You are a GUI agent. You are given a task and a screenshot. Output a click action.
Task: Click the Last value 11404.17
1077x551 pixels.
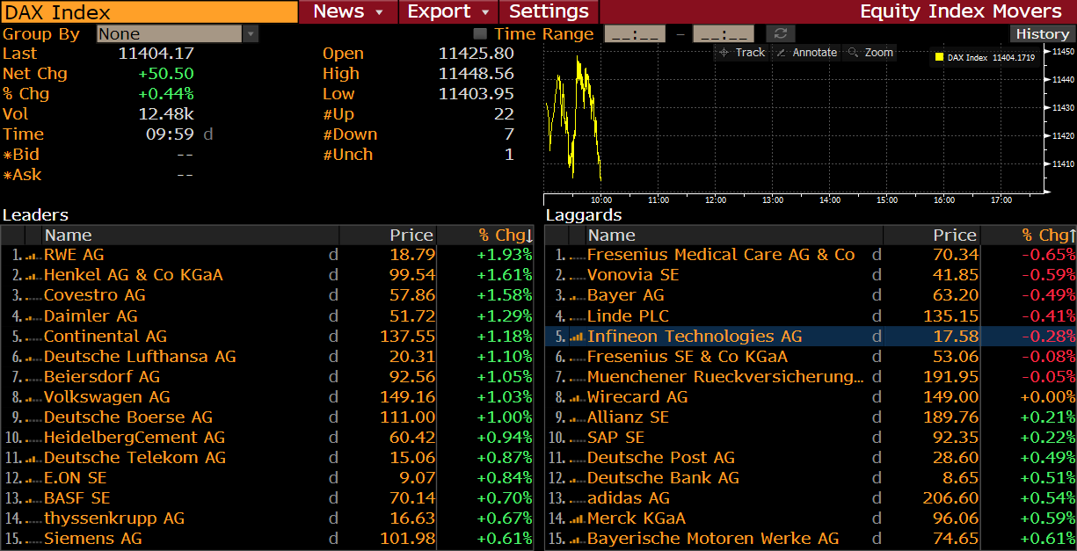(156, 54)
